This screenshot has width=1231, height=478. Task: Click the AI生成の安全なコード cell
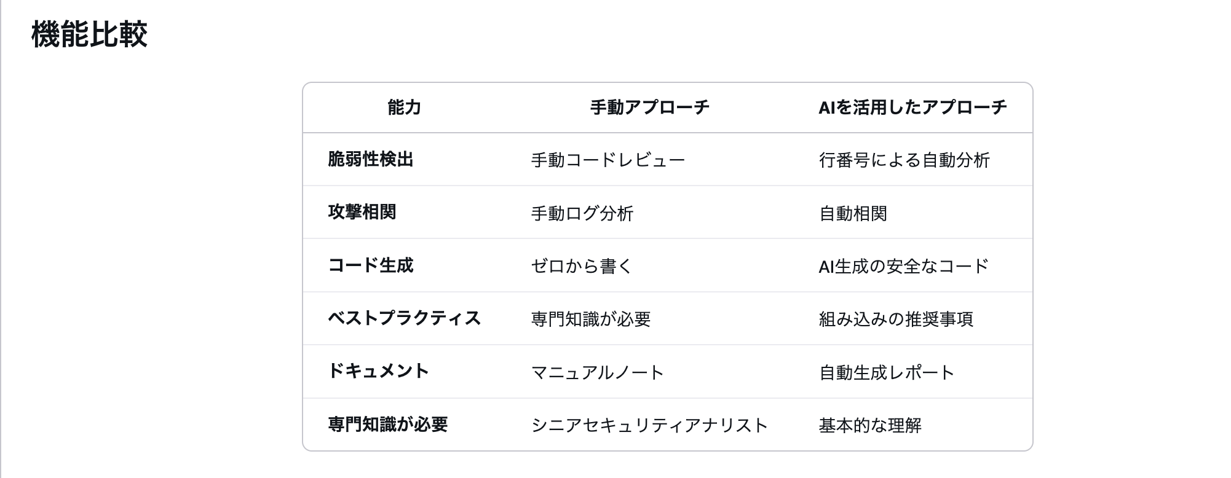(x=903, y=266)
